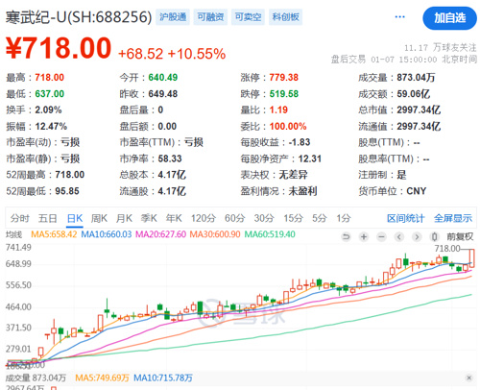Click the 委比 value 100.00%
The width and height of the screenshot is (480, 390).
tap(288, 126)
